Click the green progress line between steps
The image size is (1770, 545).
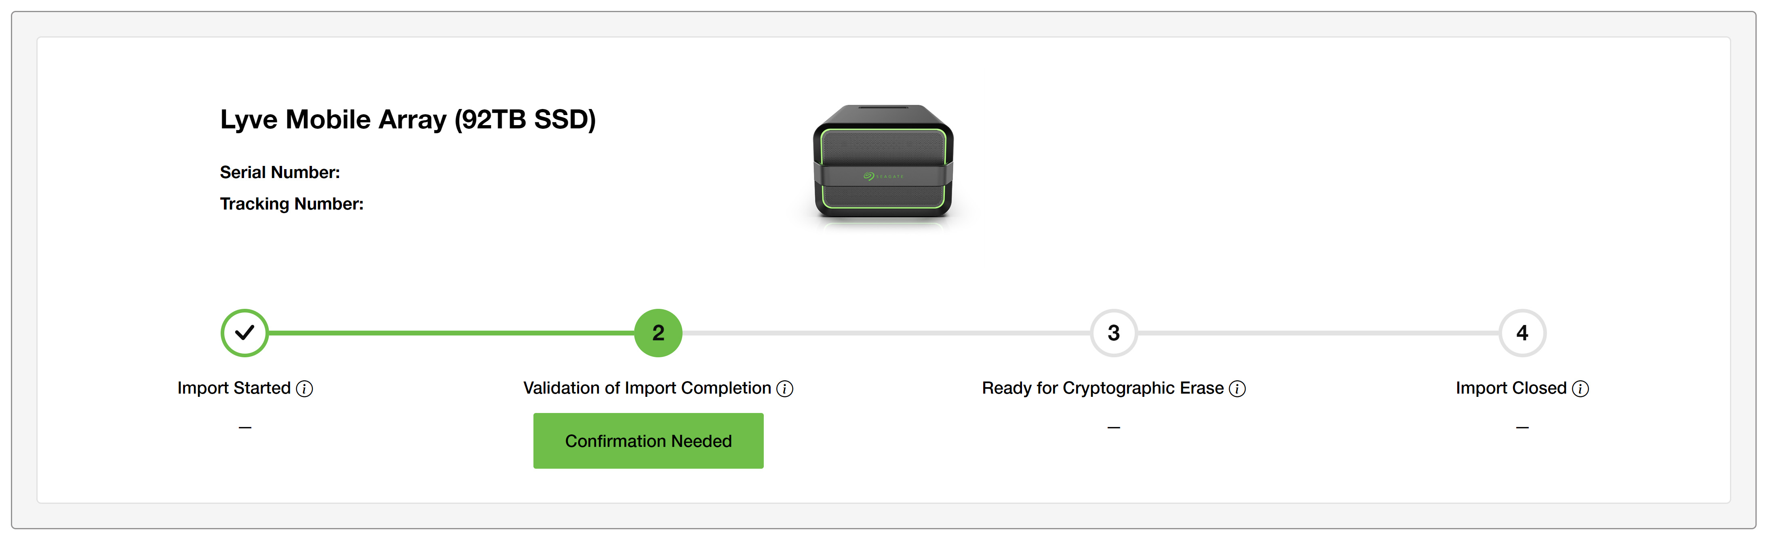tap(451, 333)
